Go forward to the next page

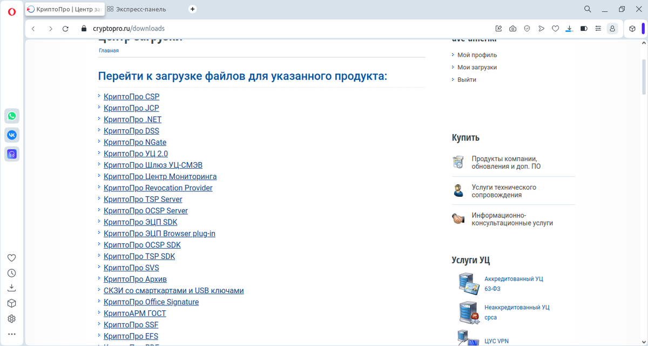[50, 29]
